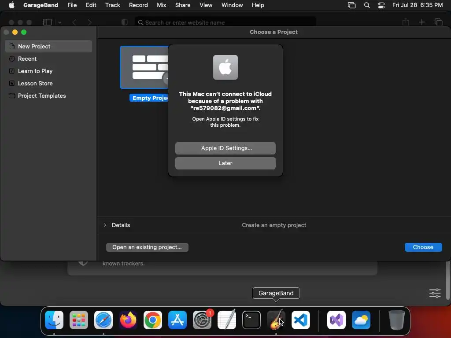The width and height of the screenshot is (451, 338).
Task: Open Finder from the Dock
Action: [54, 320]
